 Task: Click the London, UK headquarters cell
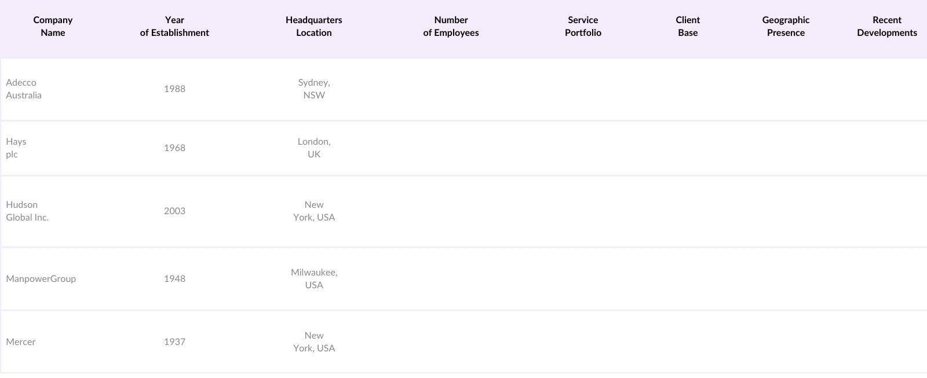point(314,148)
